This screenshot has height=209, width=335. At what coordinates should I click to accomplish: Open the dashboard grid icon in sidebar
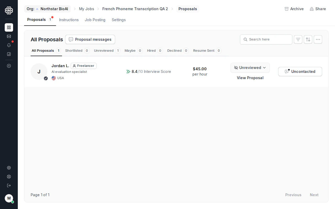[9, 27]
